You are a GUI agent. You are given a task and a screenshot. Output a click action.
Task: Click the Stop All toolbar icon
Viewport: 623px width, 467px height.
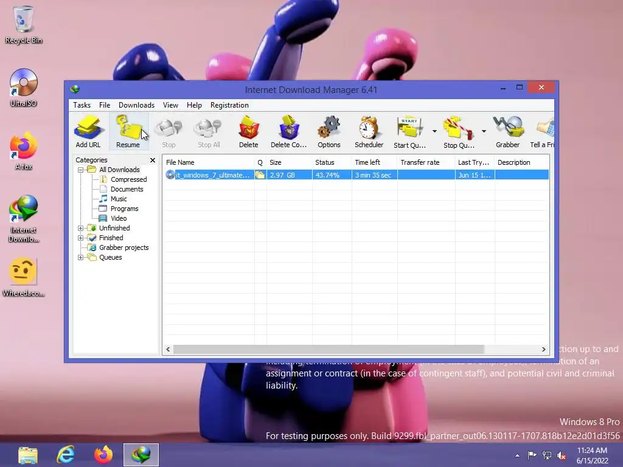[x=209, y=132]
